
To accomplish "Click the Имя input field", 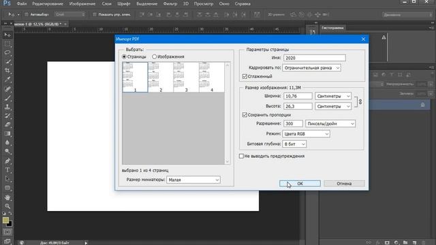I will 315,58.
